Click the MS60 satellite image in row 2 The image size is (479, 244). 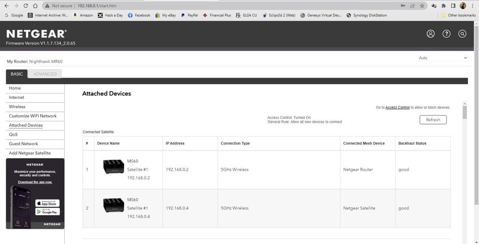tap(114, 205)
